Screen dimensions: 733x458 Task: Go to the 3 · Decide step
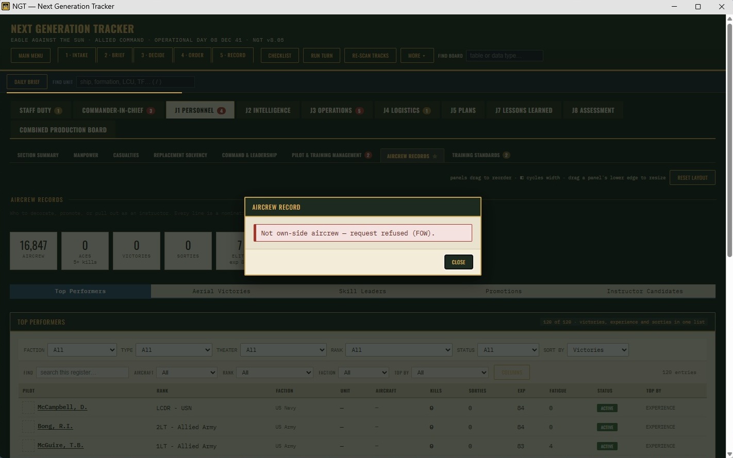pyautogui.click(x=153, y=55)
